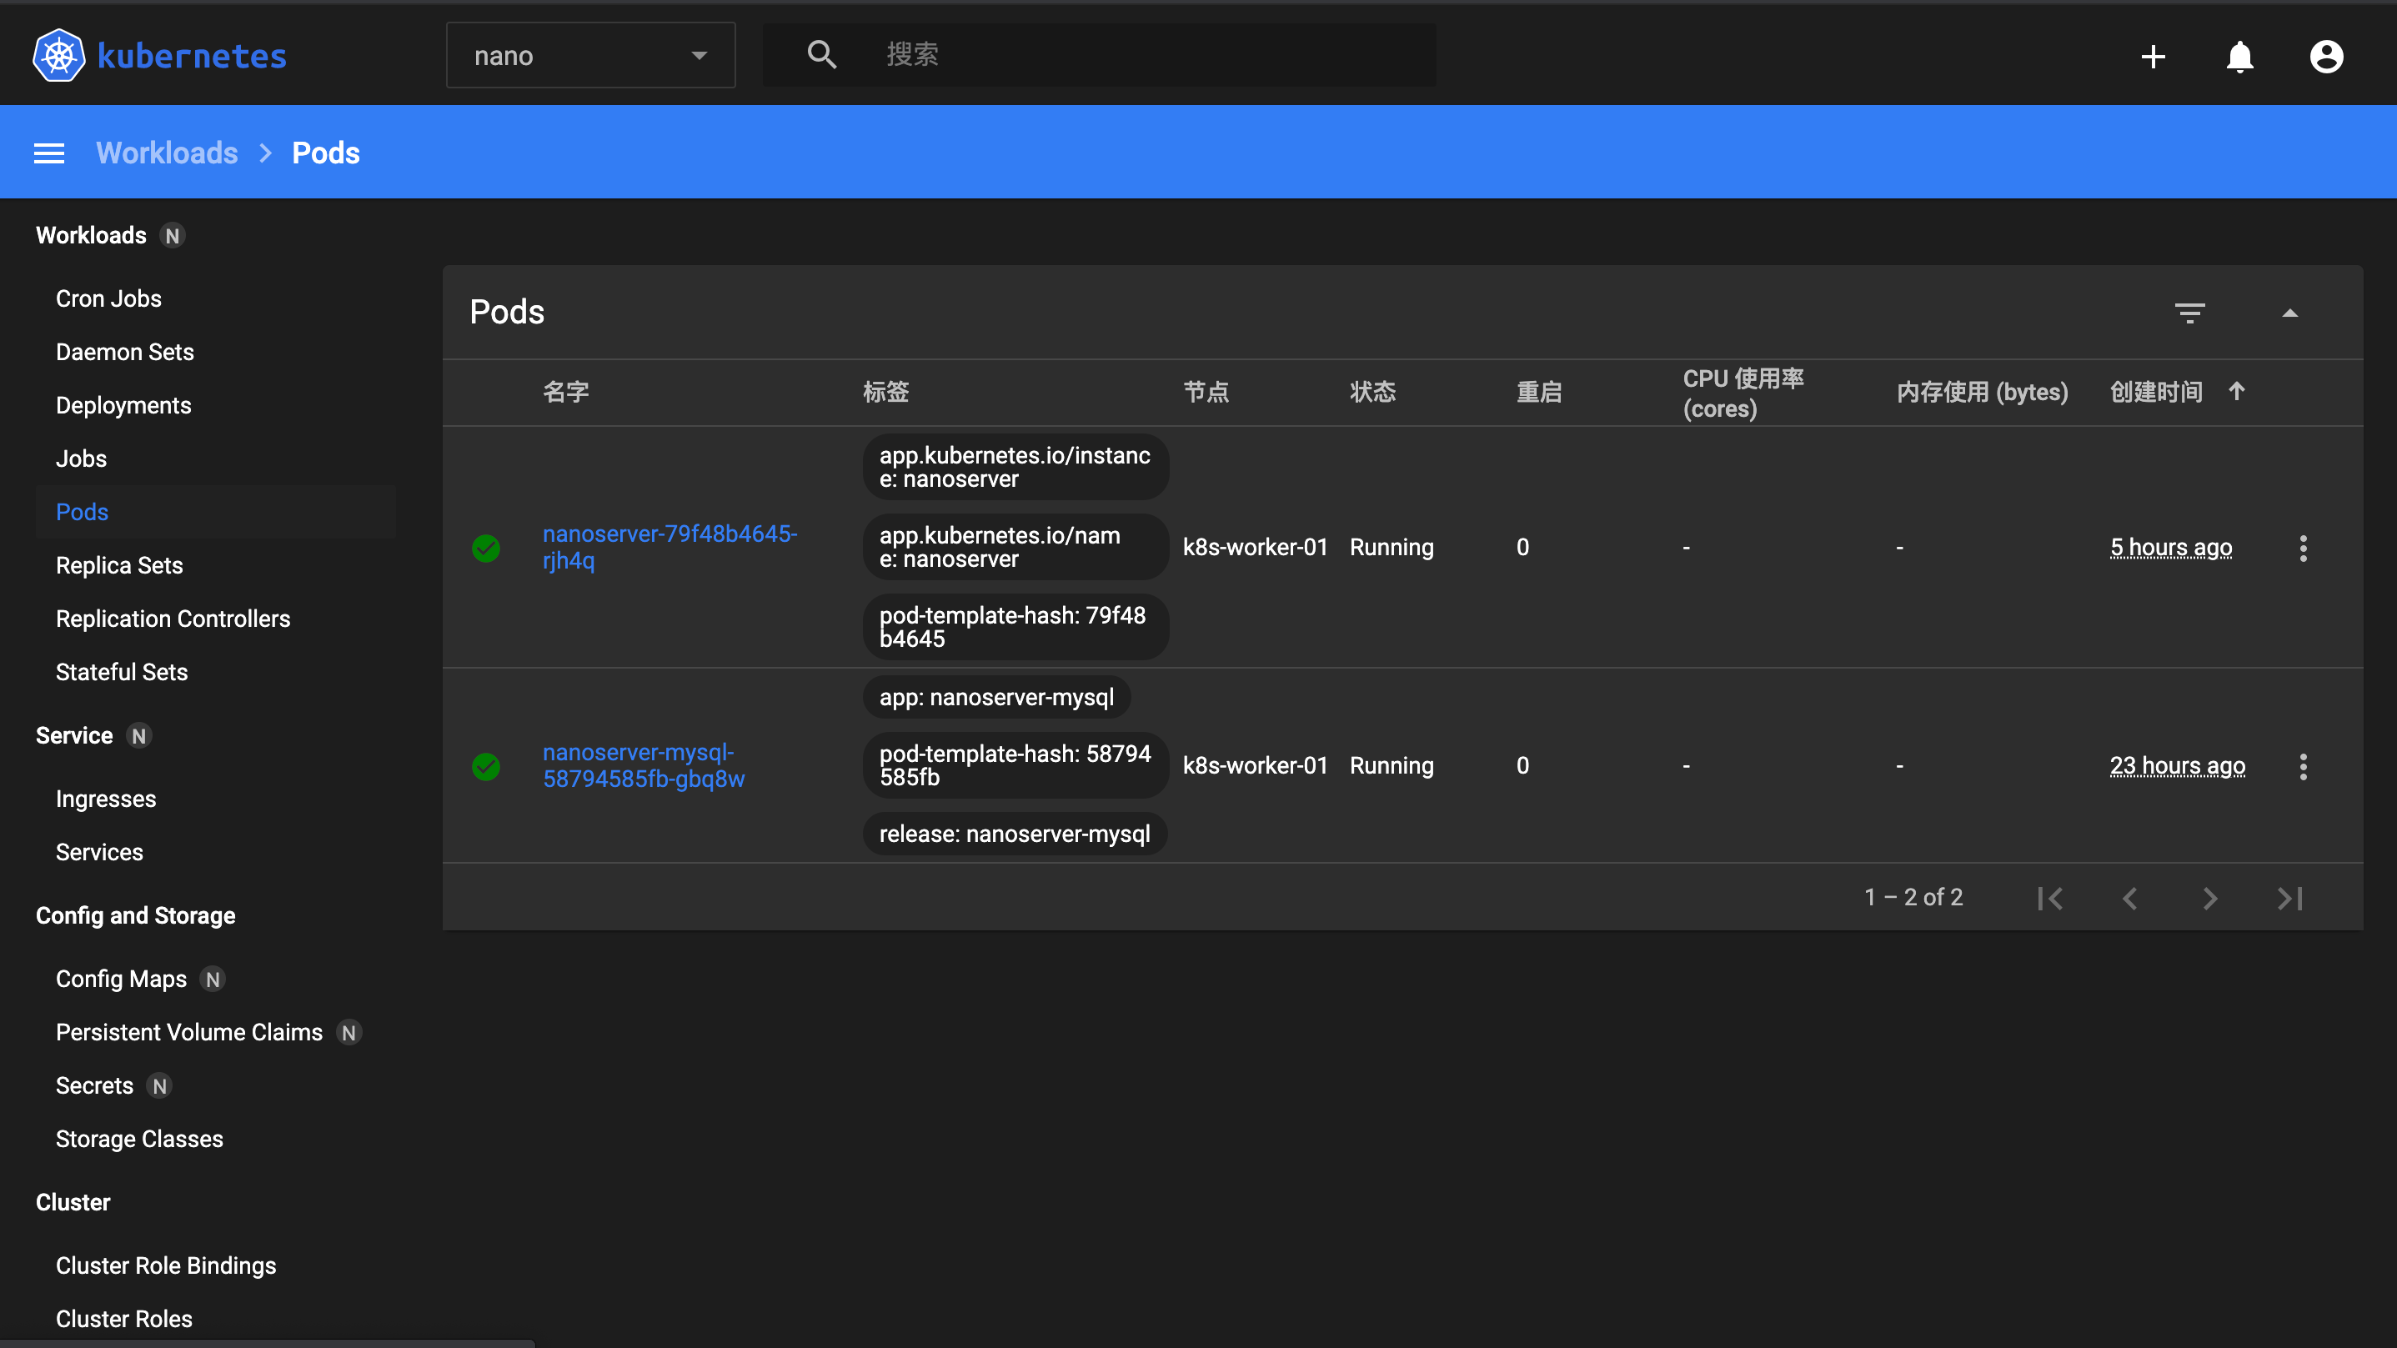Click the filter icon in Pods panel
Viewport: 2397px width, 1348px height.
tap(2189, 313)
